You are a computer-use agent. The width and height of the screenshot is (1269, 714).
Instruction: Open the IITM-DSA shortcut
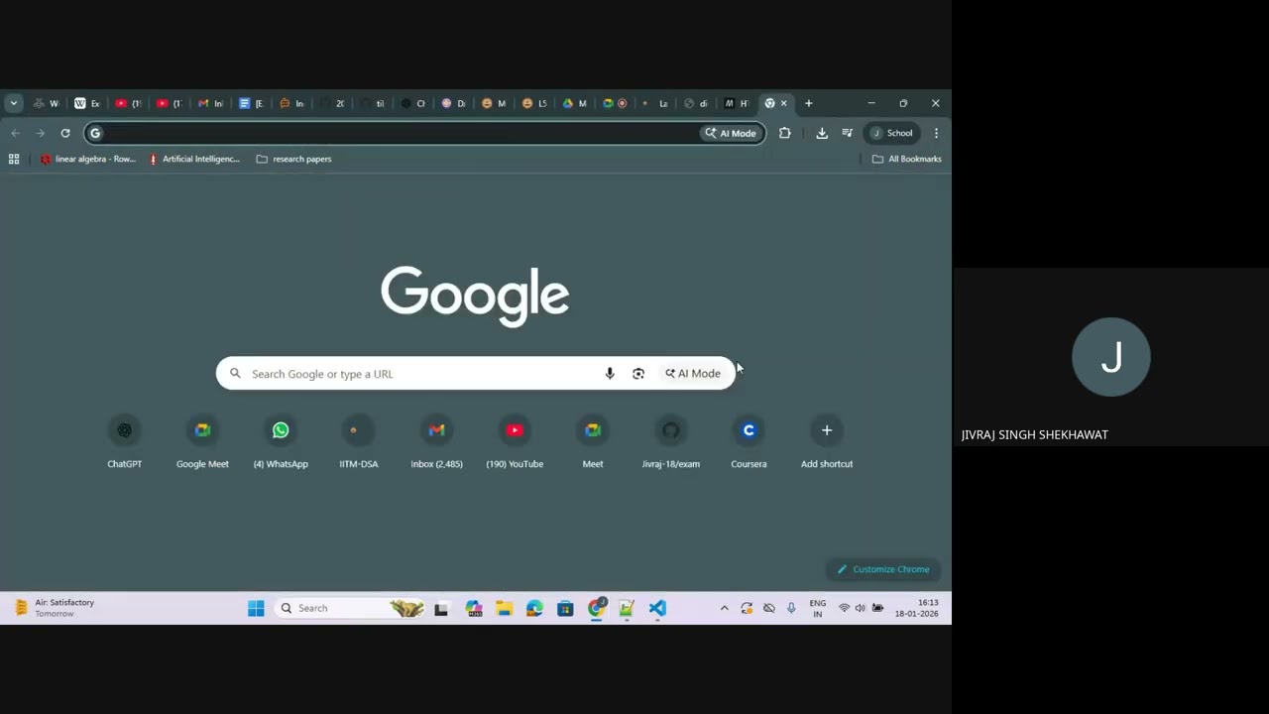pyautogui.click(x=359, y=442)
